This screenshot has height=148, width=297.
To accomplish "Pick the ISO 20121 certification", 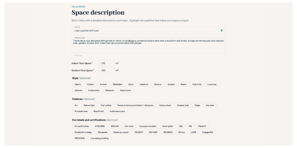I will coord(139,132).
